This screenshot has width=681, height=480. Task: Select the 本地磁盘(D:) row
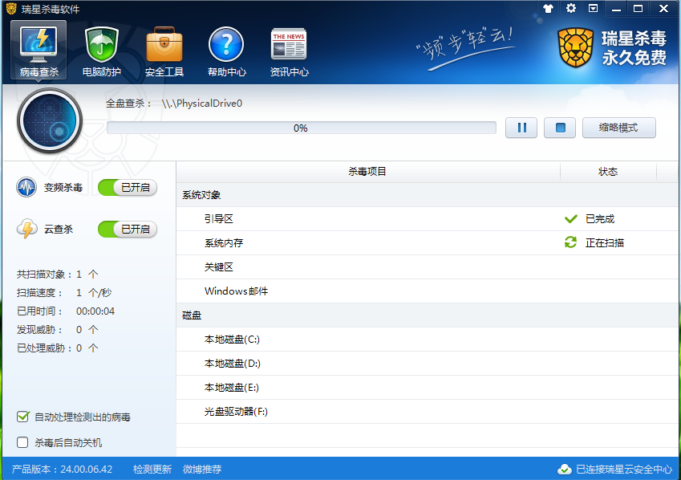(427, 364)
